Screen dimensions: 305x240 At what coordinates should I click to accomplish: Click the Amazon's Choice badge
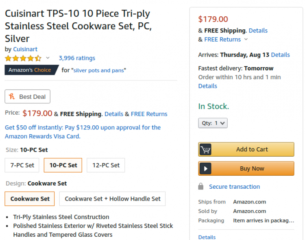point(31,70)
